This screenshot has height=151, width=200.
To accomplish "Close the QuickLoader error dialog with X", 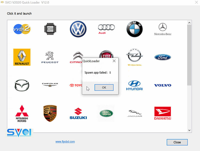I will 114,61.
